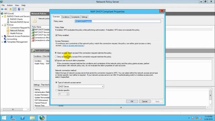The width and height of the screenshot is (215, 121).
Task: Click the Show/Hide Action Pane icon
Action: pos(23,9)
